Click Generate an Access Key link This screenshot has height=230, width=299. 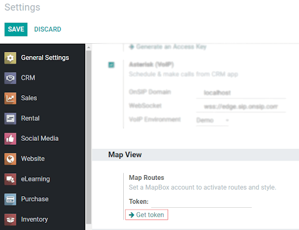point(168,47)
